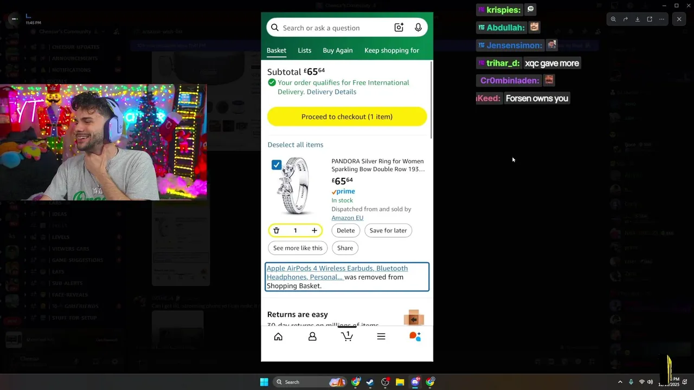Tap the microphone icon in Amazon search bar
The width and height of the screenshot is (694, 390).
tap(418, 28)
